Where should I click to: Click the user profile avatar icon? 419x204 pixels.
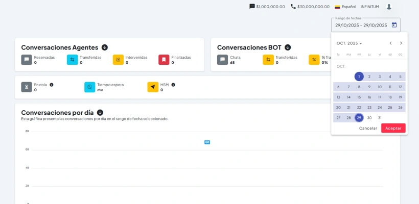point(389,7)
